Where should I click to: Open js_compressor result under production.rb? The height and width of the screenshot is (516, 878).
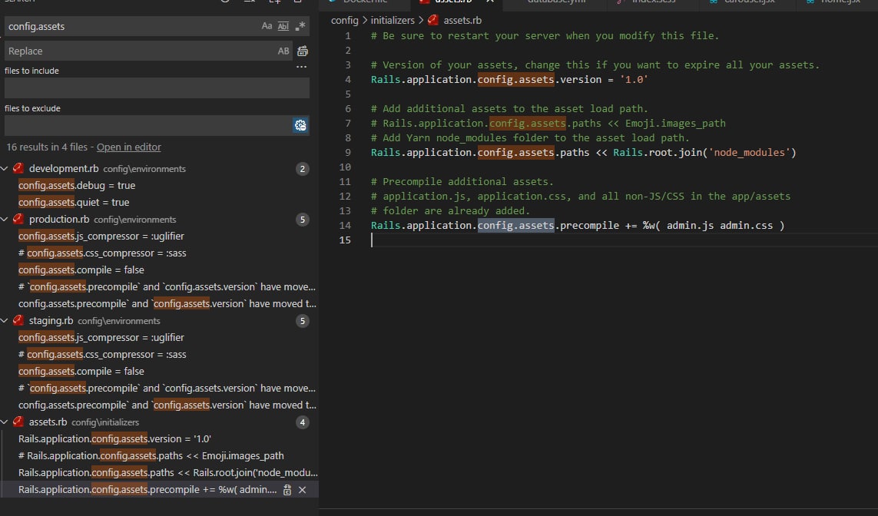click(x=101, y=237)
